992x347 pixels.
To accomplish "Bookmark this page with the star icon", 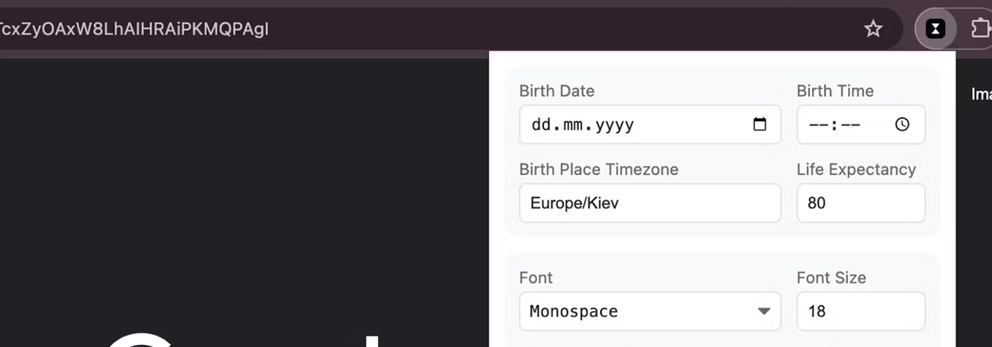I will pos(873,29).
